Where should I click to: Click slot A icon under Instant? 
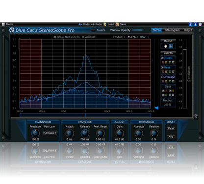click(x=163, y=62)
